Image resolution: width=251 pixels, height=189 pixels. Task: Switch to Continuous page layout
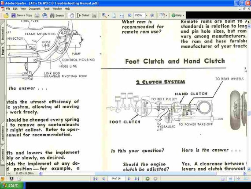(230, 178)
